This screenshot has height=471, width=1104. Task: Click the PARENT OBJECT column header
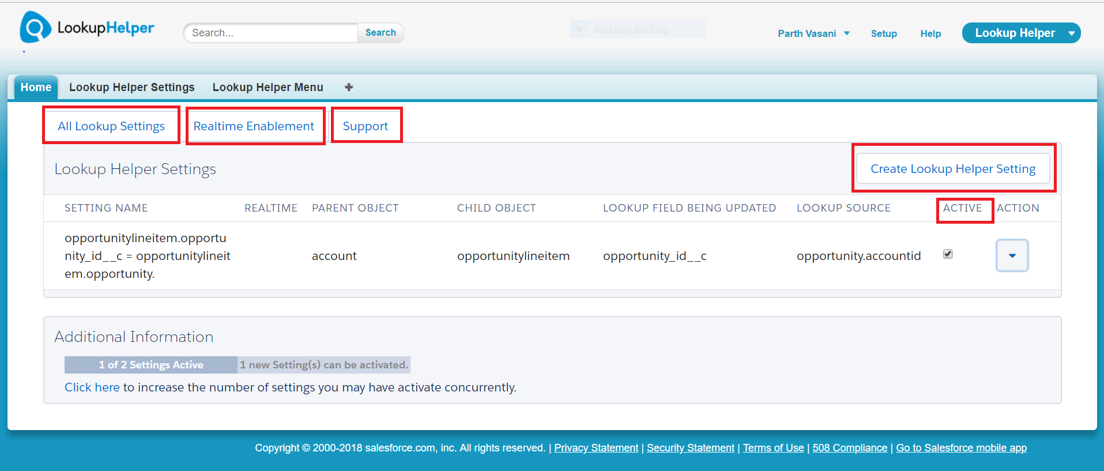(355, 208)
